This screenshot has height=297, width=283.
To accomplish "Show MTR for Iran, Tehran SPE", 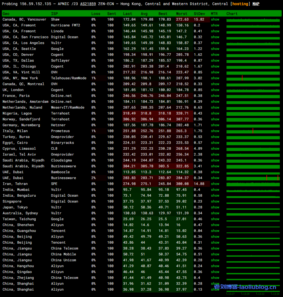I will tap(215, 184).
